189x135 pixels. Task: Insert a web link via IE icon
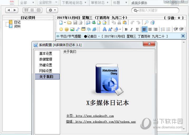(x=94, y=29)
